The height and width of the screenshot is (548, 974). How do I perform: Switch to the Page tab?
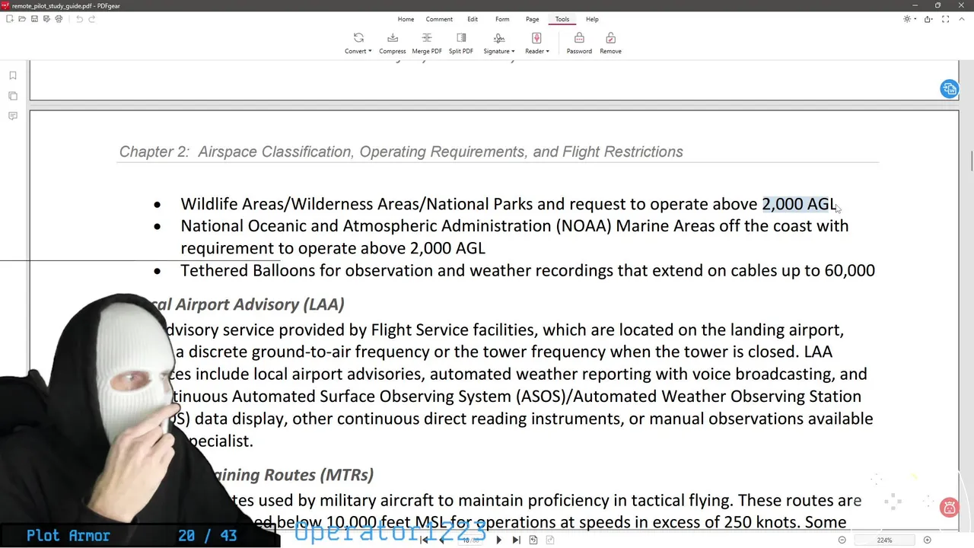[532, 19]
